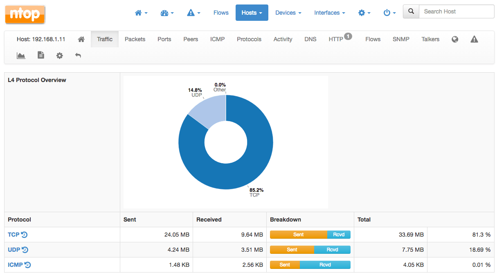Screen dimensions: 497x275
Task: Open the Interfaces dropdown menu
Action: point(329,13)
